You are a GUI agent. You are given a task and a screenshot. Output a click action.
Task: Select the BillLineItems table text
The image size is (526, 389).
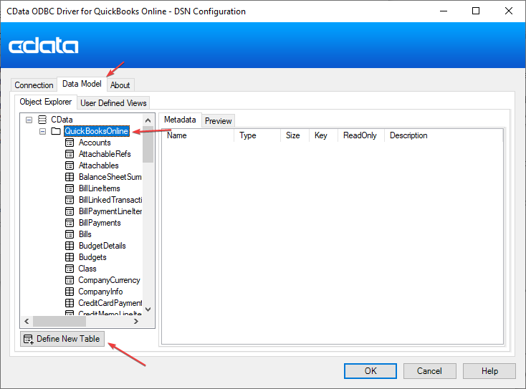(x=100, y=188)
